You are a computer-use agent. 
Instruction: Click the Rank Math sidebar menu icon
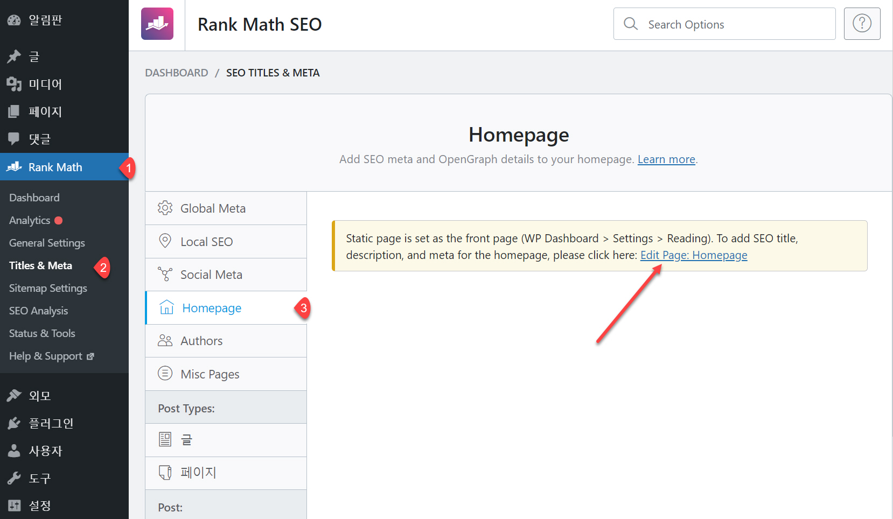pos(14,167)
